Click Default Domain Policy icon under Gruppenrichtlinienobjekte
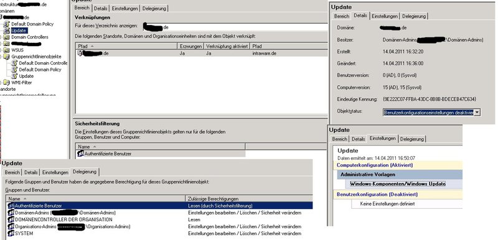This screenshot has height=240, width=498. coord(14,70)
